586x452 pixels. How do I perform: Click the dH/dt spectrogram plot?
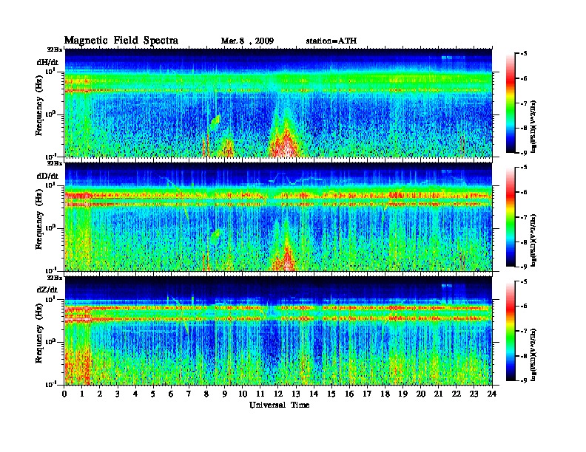[x=278, y=103]
